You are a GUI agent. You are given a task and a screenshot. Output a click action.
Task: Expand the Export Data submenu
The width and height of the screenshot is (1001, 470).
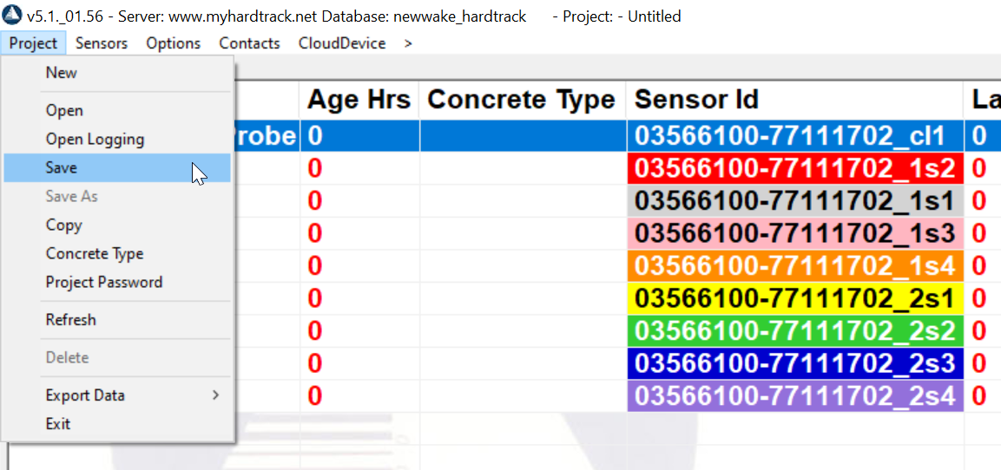[x=117, y=395]
